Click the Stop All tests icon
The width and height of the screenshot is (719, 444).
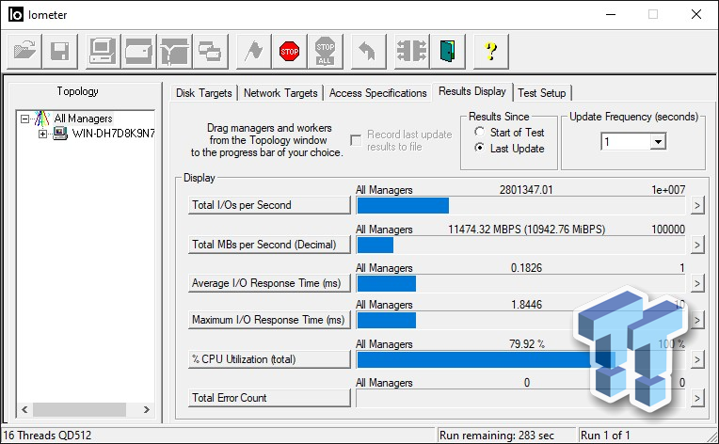click(325, 51)
